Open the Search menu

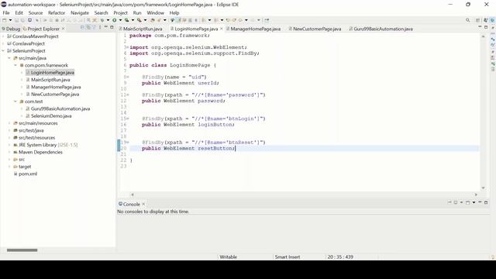point(101,12)
